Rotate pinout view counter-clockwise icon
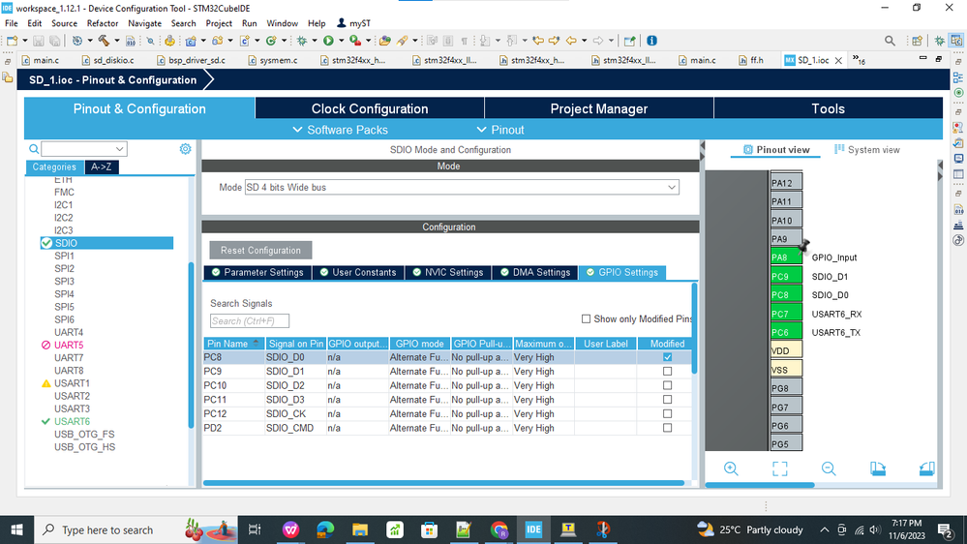Viewport: 967px width, 544px height. [926, 468]
